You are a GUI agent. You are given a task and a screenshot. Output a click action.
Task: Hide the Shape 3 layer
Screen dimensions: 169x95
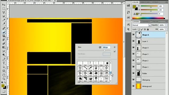point(133,54)
